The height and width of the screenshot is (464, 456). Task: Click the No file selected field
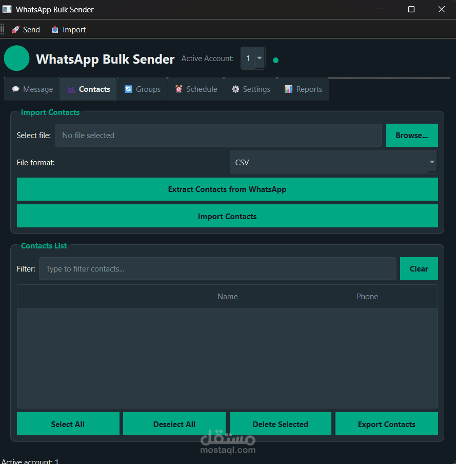point(219,135)
